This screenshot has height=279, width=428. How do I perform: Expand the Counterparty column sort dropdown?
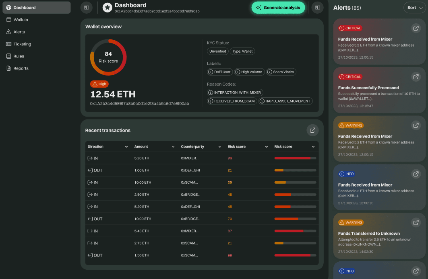[x=220, y=147]
